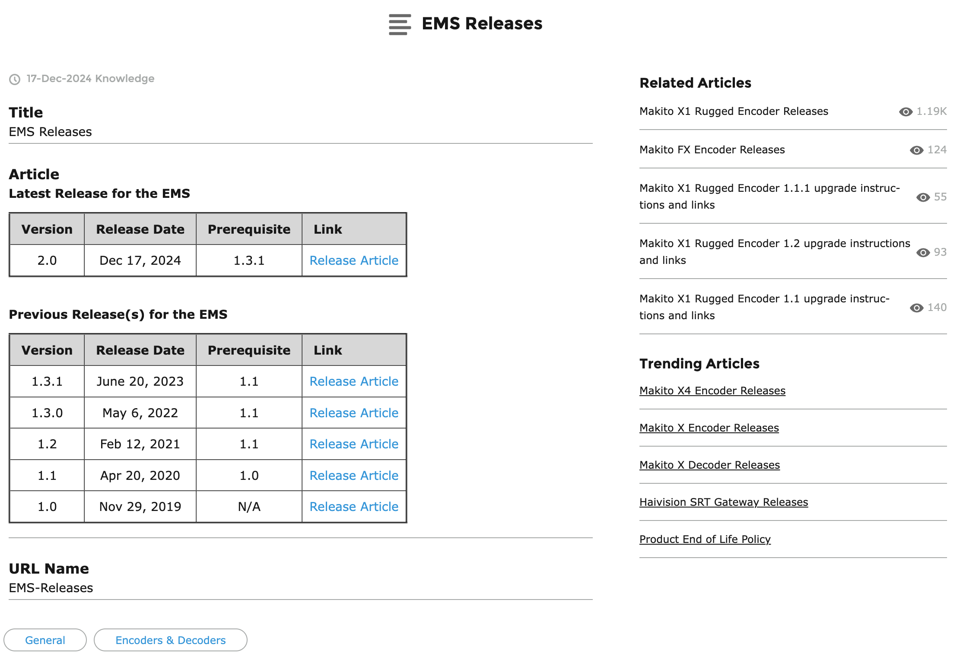Viewport: 960px width, 660px height.
Task: Open Makito X1 Rugged Encoder 1.1 upgrade instructions
Action: point(764,307)
